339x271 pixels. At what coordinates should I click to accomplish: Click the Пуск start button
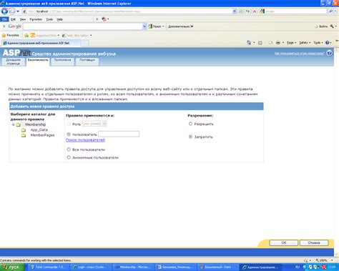pyautogui.click(x=13, y=267)
